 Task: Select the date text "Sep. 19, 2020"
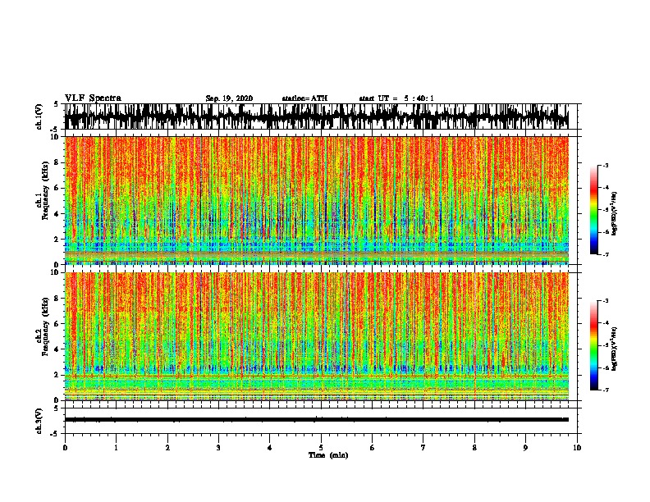click(229, 98)
